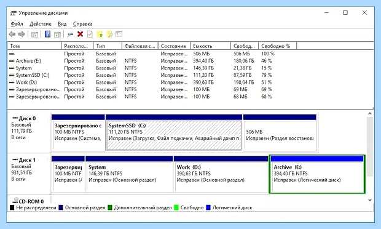Screen dimensions: 381x229
Task: Click the 79 % free percentage cell
Action: click(267, 75)
